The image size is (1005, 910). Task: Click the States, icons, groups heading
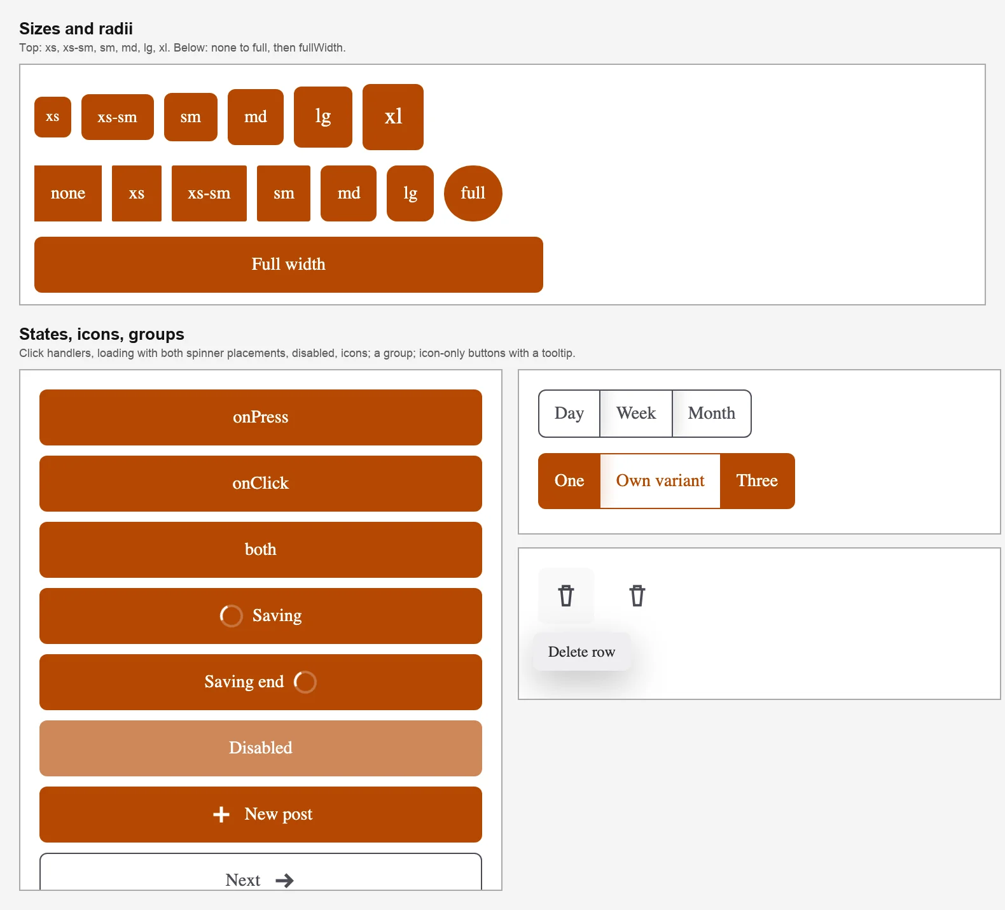click(102, 334)
